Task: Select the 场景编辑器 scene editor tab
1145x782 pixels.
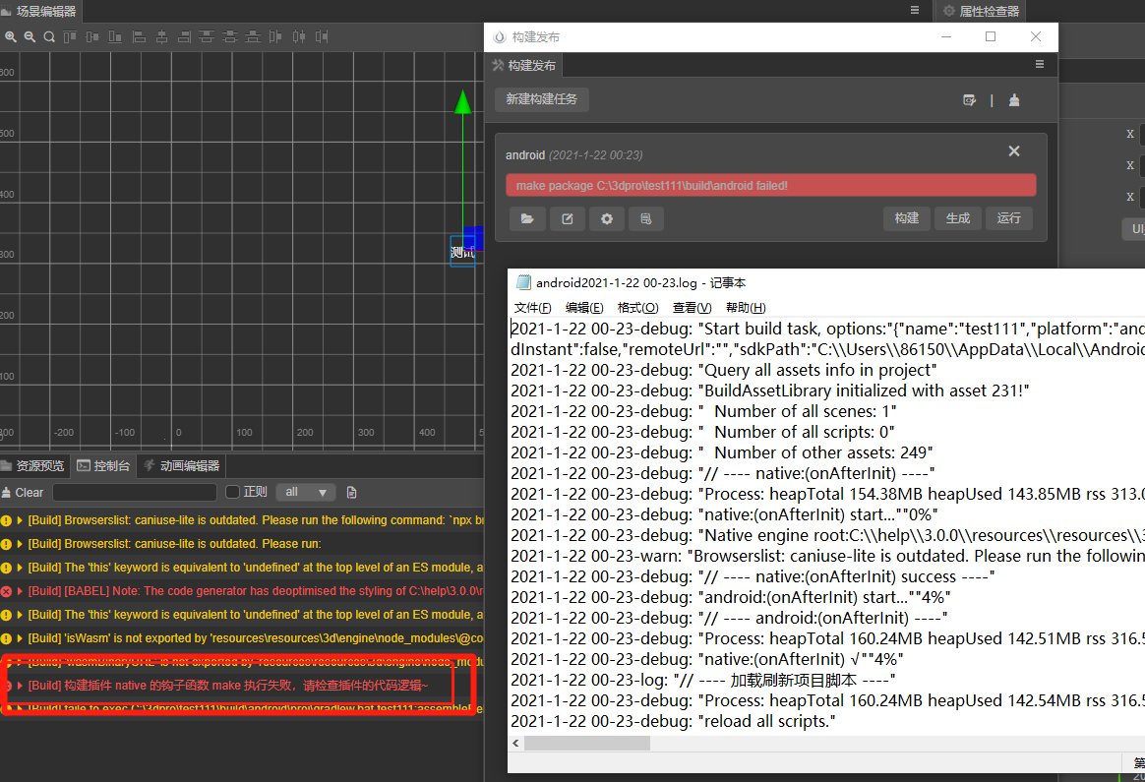Action: tap(40, 11)
